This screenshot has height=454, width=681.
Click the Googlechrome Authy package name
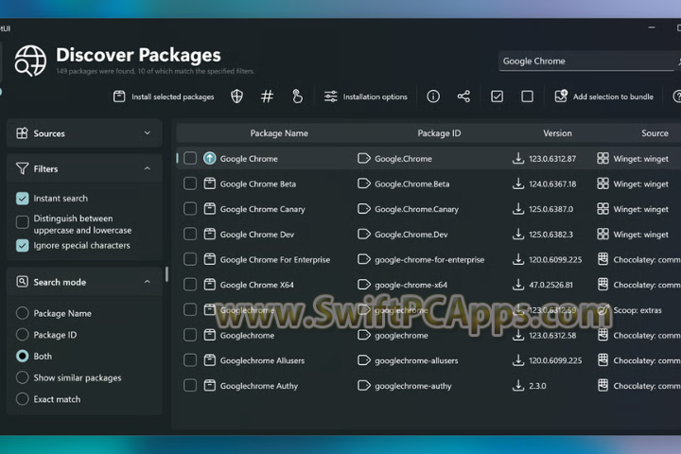[x=259, y=386]
